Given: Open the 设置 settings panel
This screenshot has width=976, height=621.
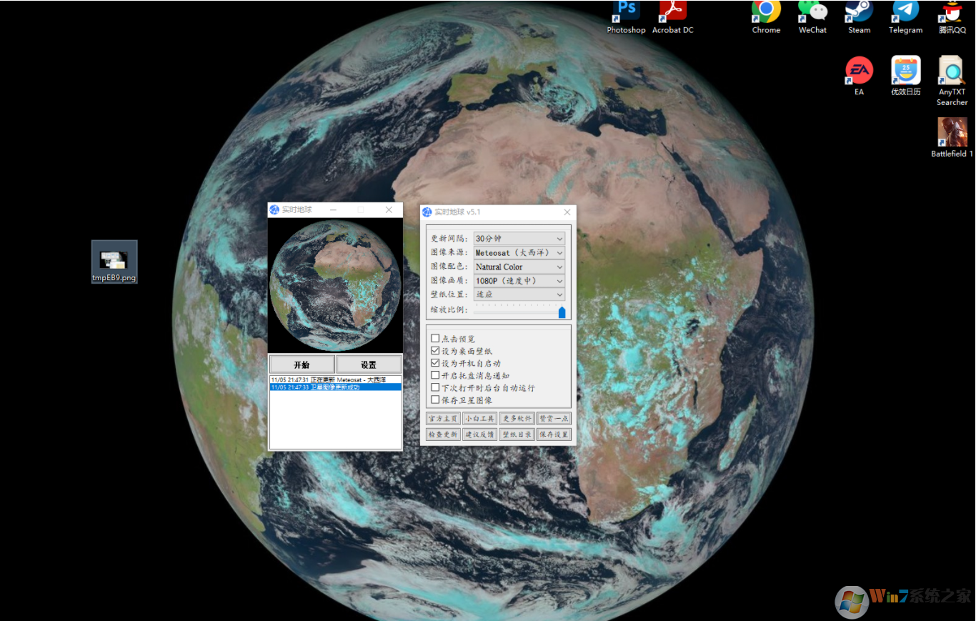Looking at the screenshot, I should click(369, 364).
